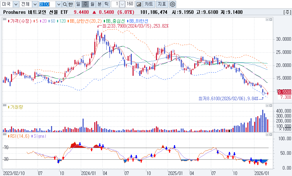
Task: Select the minute (분) period tab
Action: (x=99, y=4)
